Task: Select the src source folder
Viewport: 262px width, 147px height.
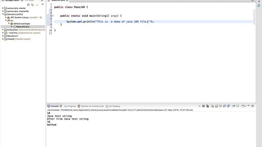Action: 12,20
